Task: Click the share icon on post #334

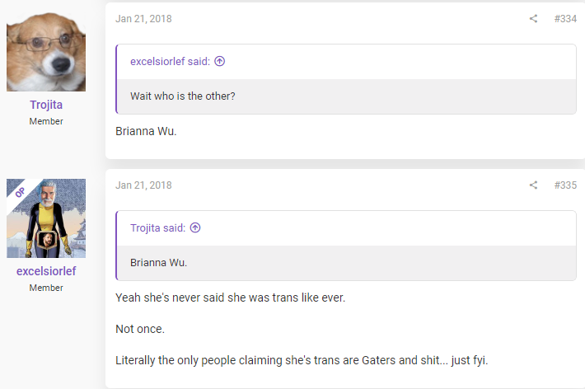Action: click(533, 19)
